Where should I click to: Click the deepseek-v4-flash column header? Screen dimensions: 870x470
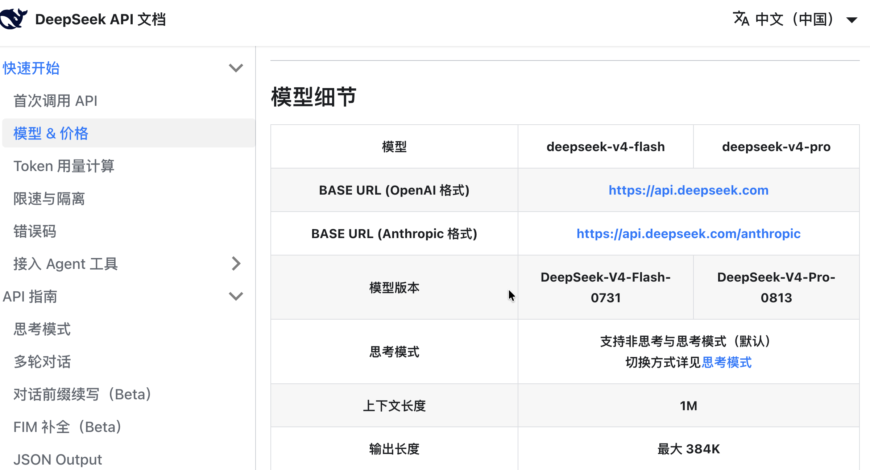tap(605, 146)
